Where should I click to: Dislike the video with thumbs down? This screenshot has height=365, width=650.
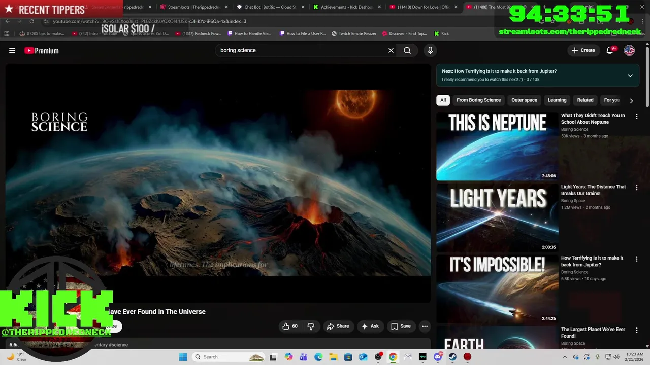(x=311, y=326)
